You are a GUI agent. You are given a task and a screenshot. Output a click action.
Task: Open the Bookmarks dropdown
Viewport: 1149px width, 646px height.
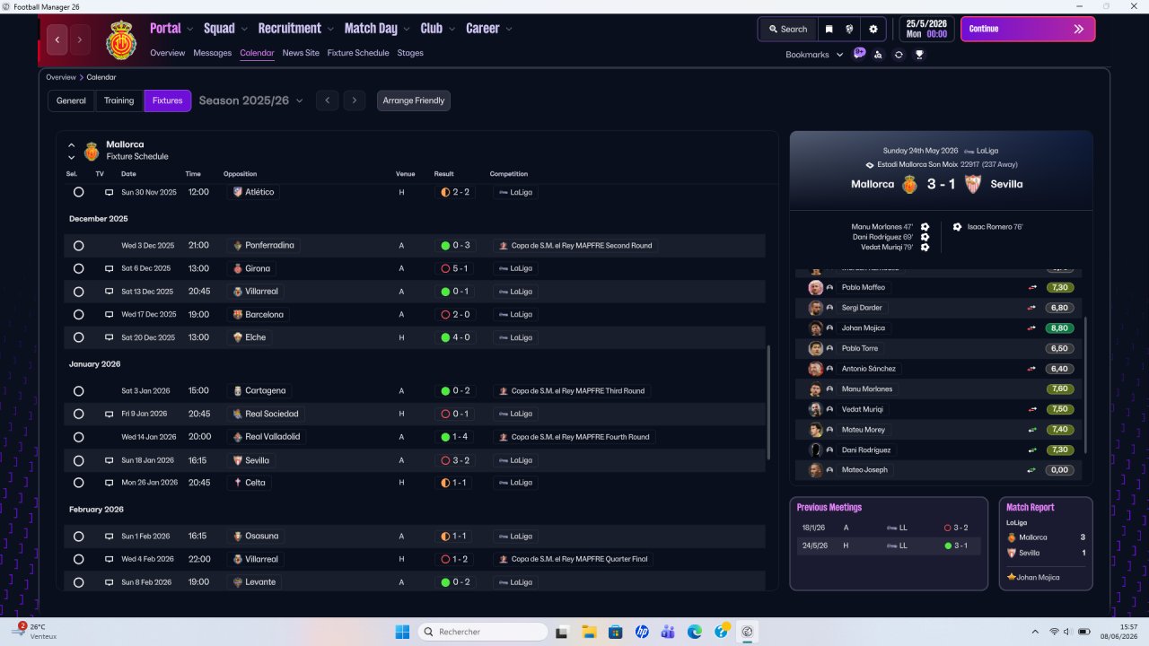click(x=815, y=55)
